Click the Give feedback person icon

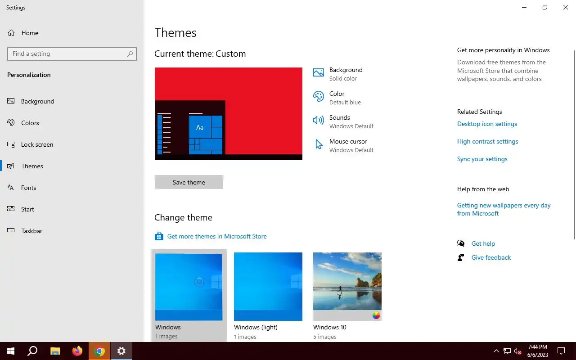click(x=461, y=257)
